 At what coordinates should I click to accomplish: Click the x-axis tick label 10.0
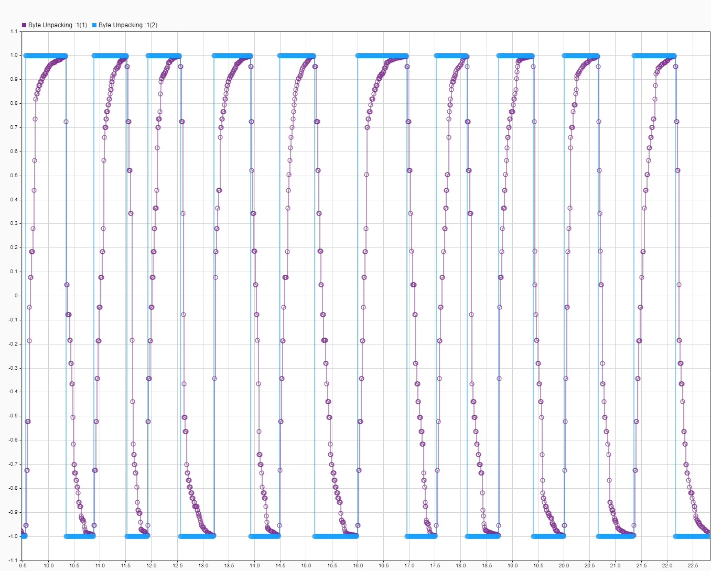point(48,566)
